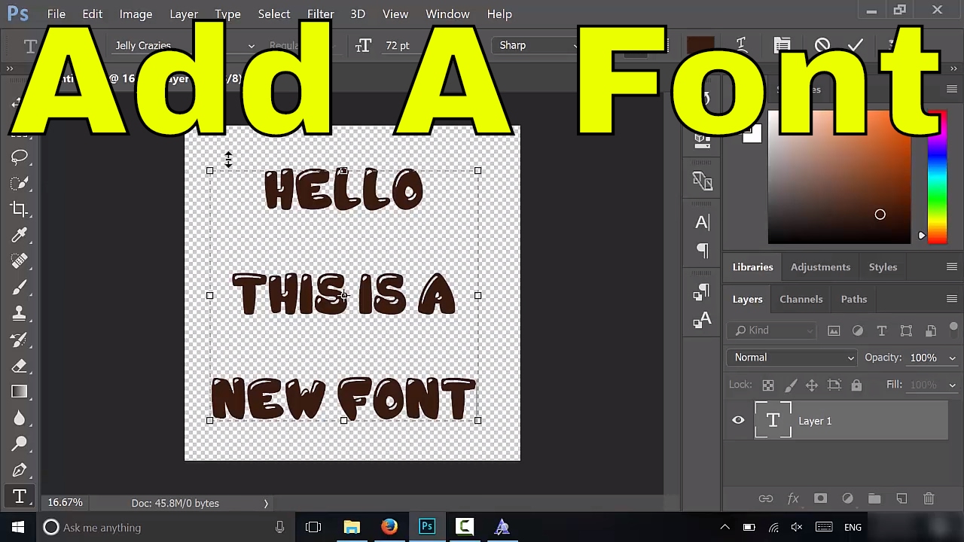Select the Lasso tool

pos(20,157)
